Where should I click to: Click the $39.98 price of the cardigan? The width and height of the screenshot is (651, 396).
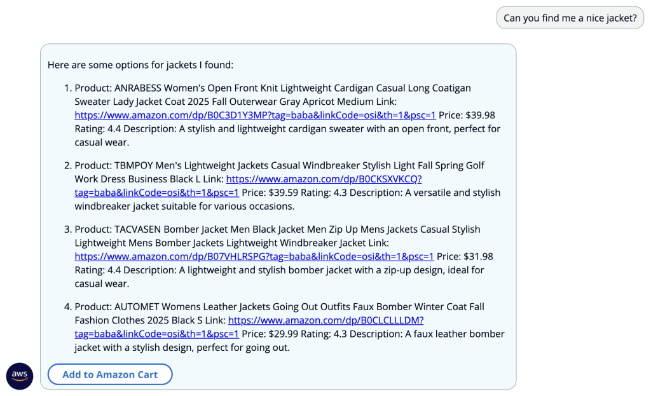(x=480, y=115)
